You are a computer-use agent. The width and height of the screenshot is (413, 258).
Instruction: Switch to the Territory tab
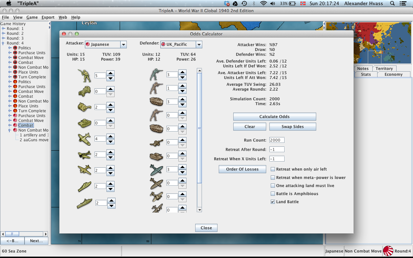point(384,68)
